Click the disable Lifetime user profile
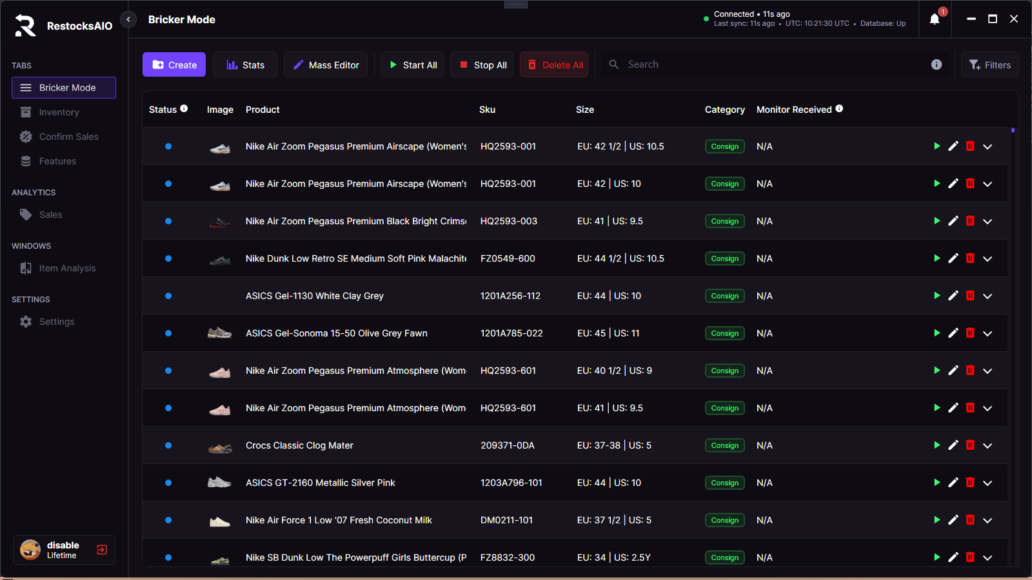Screen dimensions: 1032x580 tap(64, 550)
